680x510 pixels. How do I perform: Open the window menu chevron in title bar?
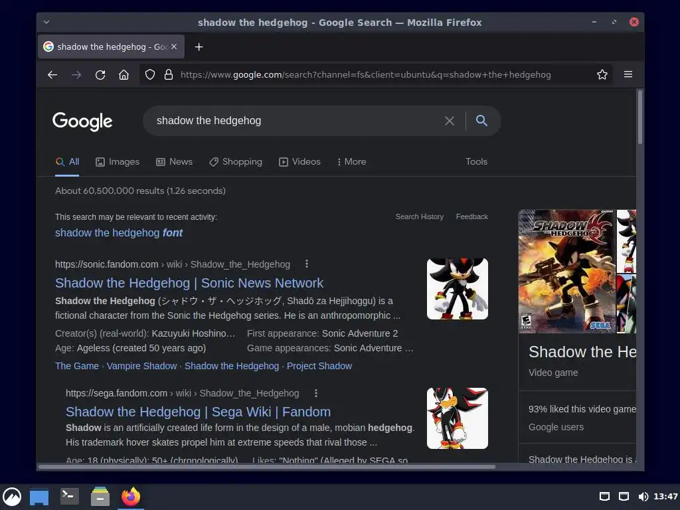46,22
